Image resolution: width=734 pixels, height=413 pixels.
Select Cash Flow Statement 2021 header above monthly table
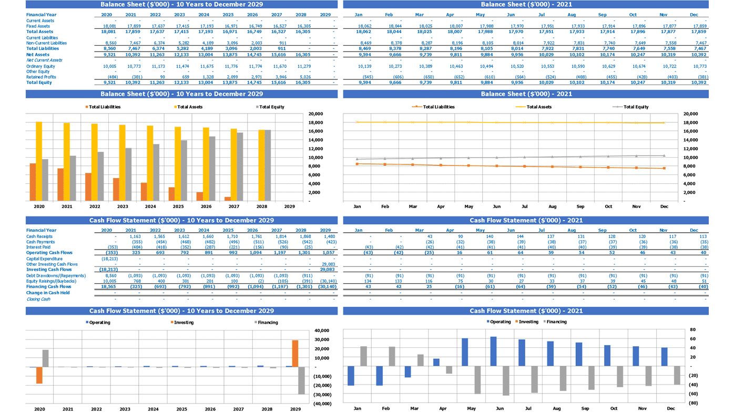click(x=526, y=220)
